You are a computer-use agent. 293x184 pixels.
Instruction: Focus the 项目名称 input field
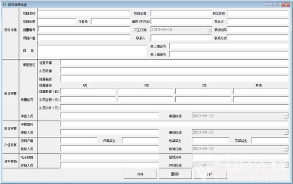click(84, 13)
